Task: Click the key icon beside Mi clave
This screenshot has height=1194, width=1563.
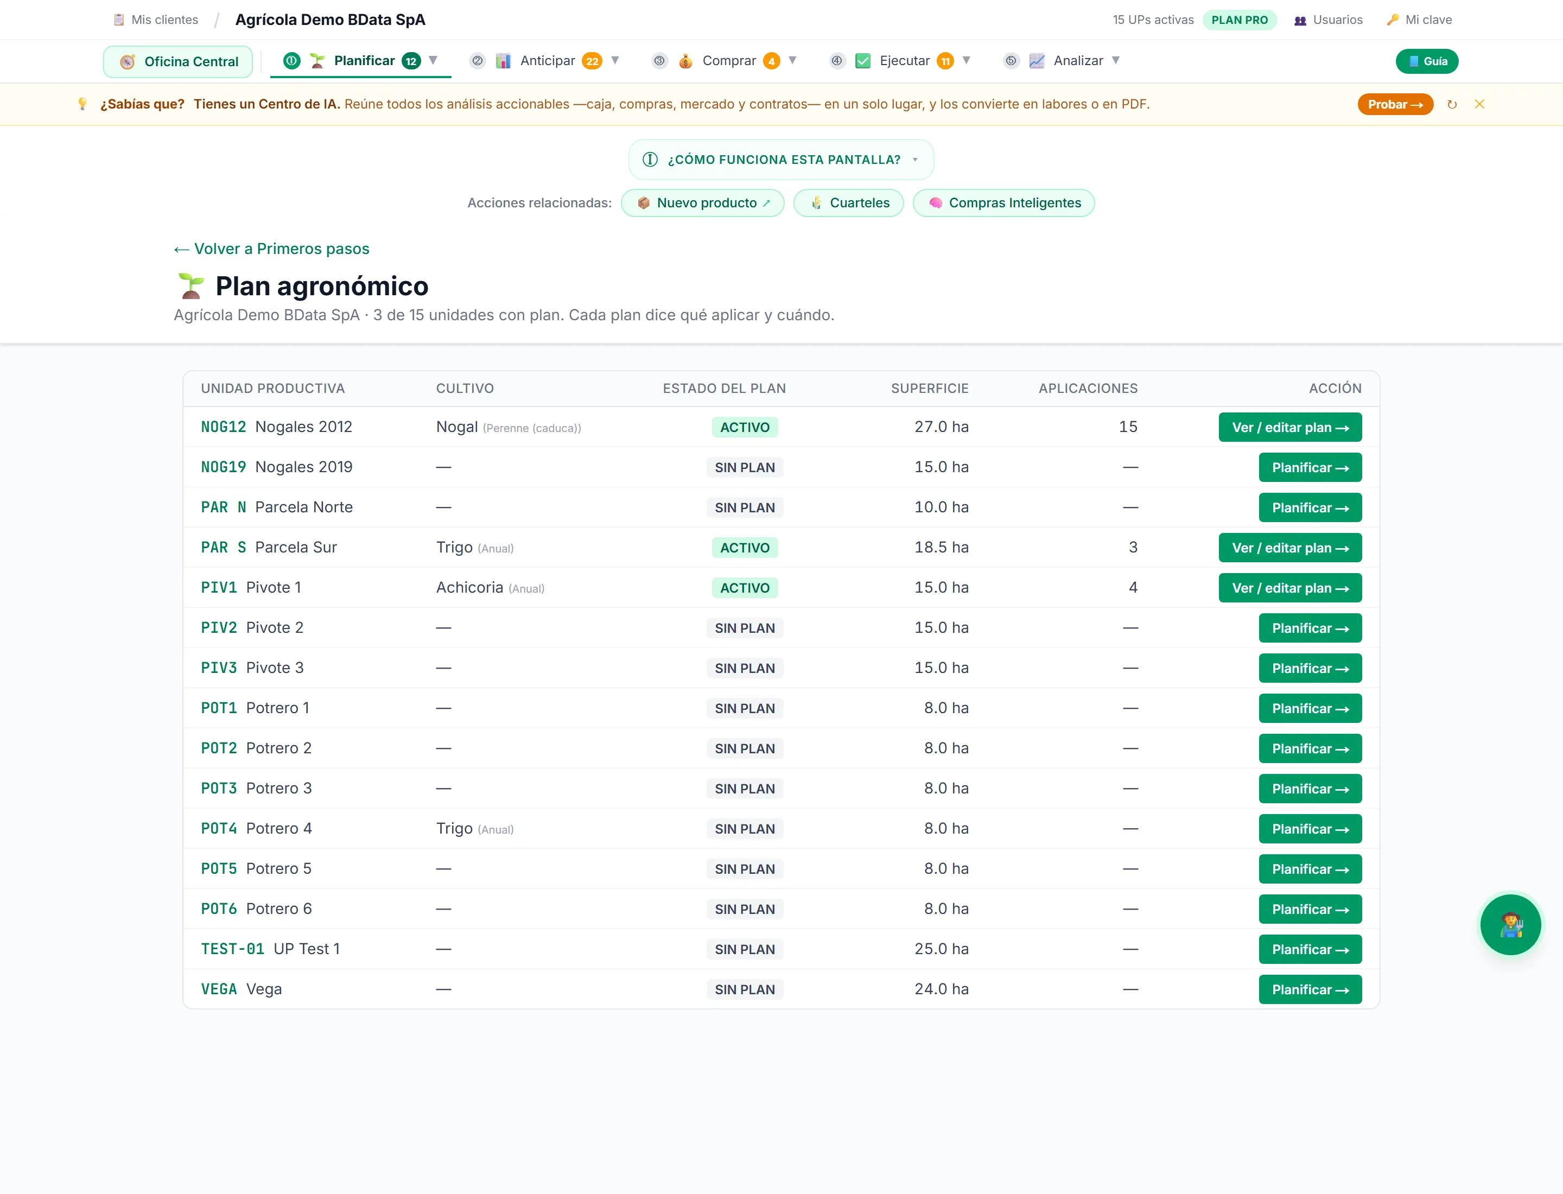Action: [1393, 20]
